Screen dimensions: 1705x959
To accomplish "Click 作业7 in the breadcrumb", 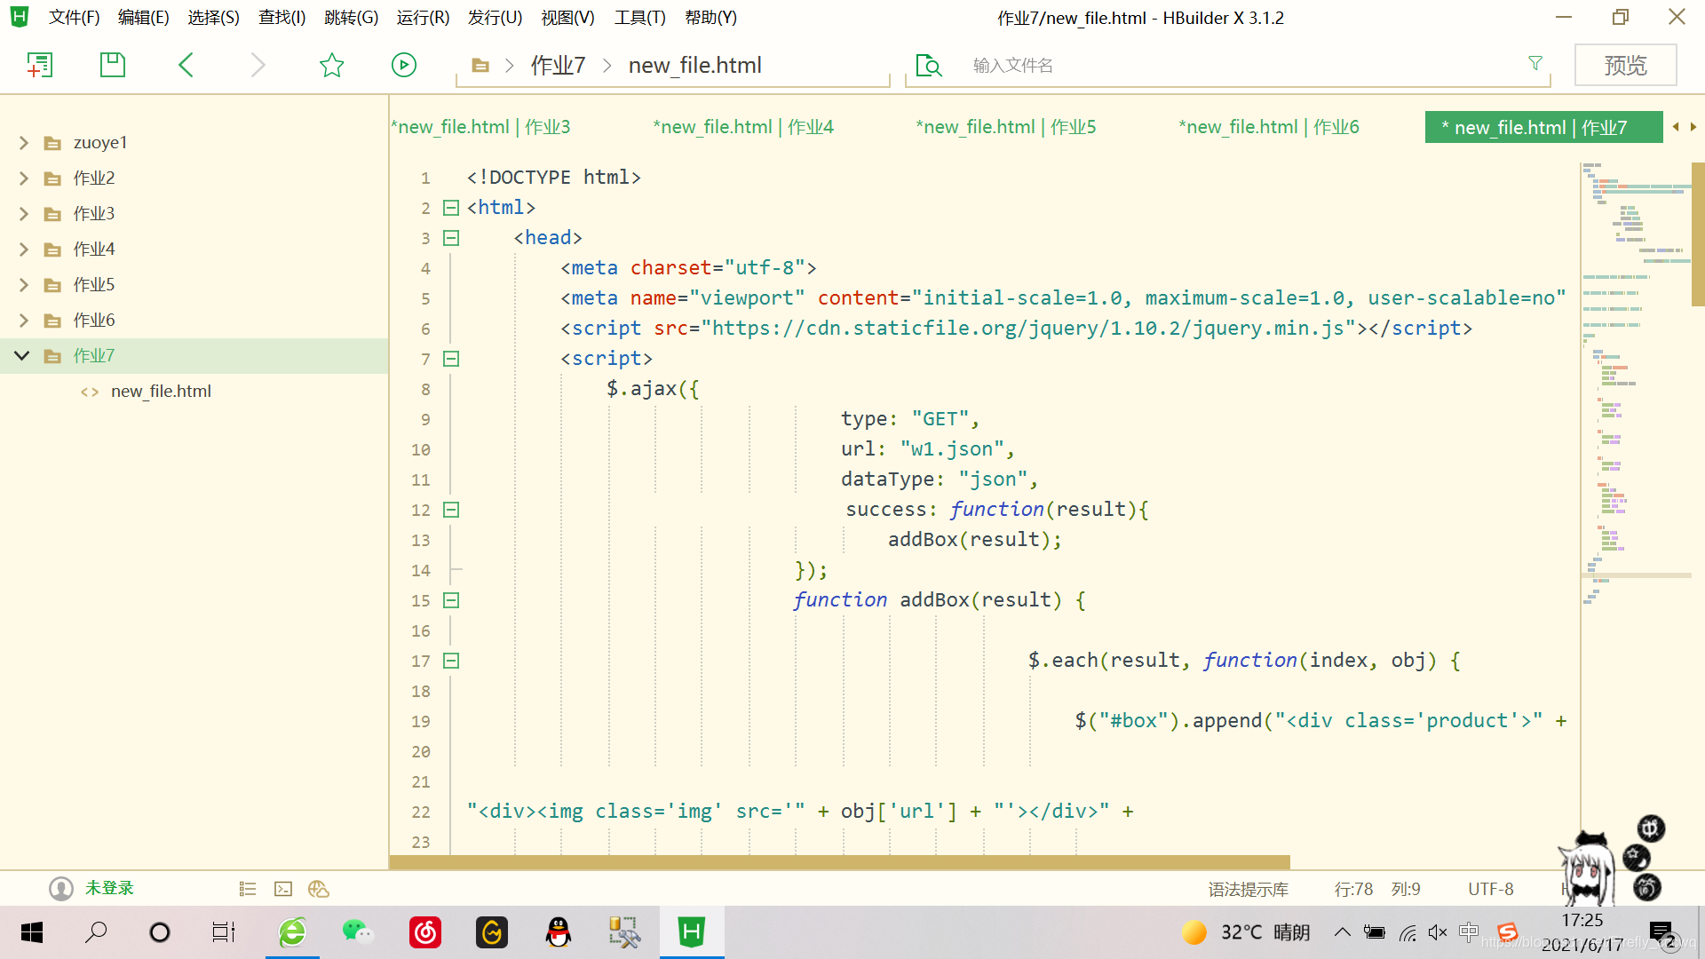I will coord(558,65).
